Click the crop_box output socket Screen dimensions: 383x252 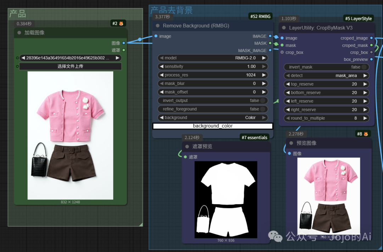pyautogui.click(x=372, y=52)
